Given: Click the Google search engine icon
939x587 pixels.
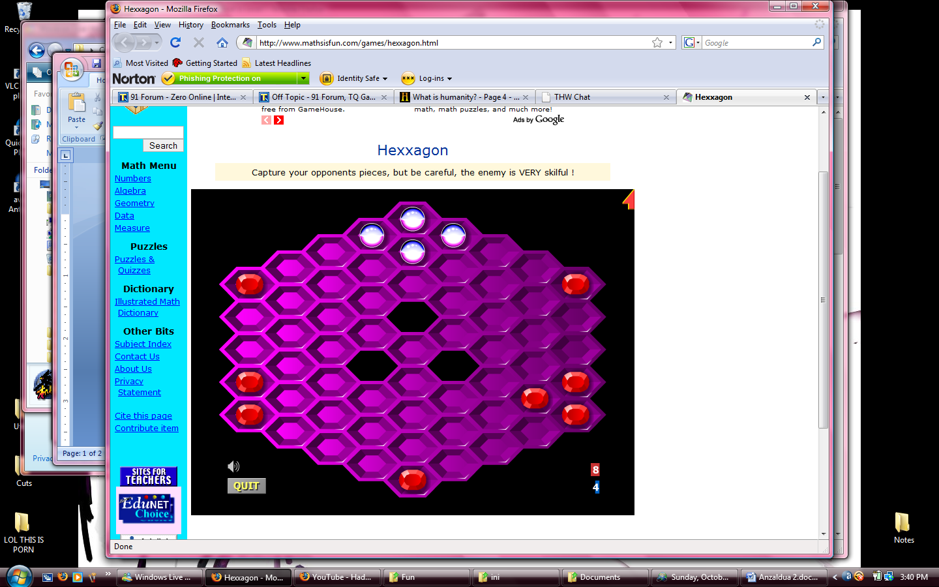Looking at the screenshot, I should (x=689, y=42).
